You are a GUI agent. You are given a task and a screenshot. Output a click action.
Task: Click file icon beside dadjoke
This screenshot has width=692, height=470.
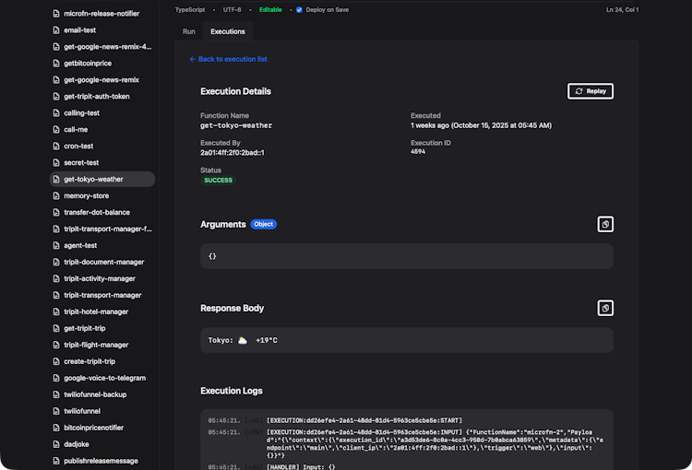(x=56, y=444)
